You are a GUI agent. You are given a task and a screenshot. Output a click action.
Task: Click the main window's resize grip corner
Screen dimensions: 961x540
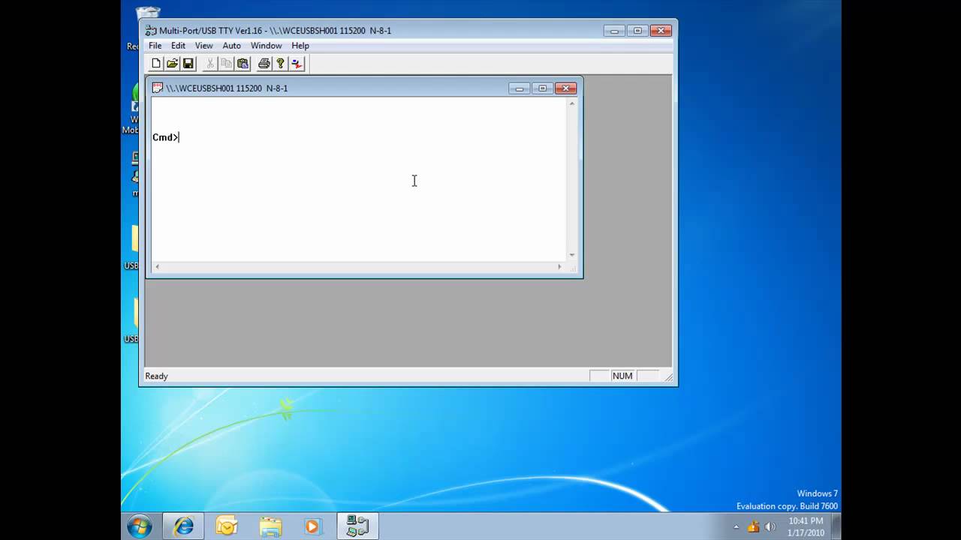(668, 377)
